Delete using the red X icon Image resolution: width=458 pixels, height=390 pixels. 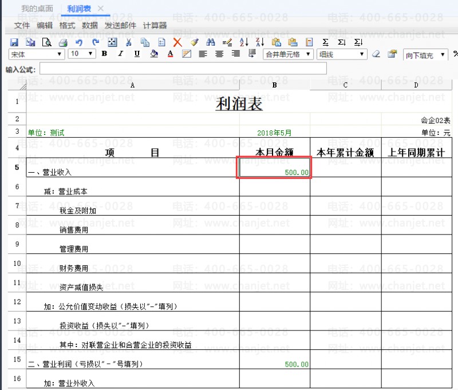pos(177,42)
